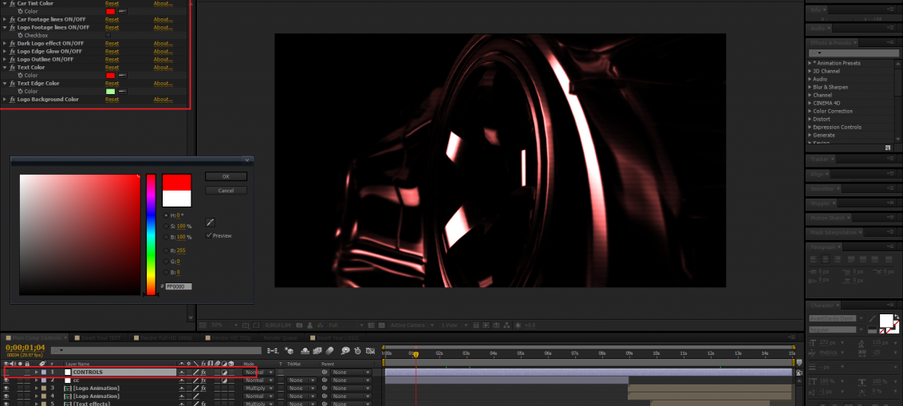Click Cancel in the color picker
The image size is (903, 406).
pyautogui.click(x=226, y=191)
